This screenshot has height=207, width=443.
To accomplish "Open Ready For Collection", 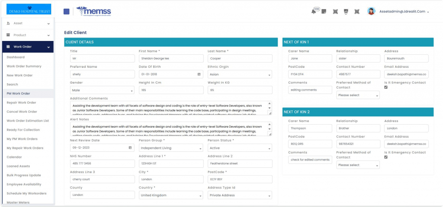I will pos(23,130).
